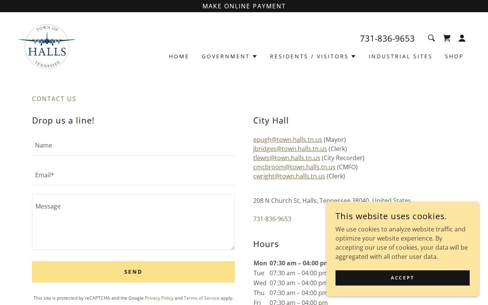Email jbridges@town.halls.tn.us clerk address
488x305 pixels.
click(290, 149)
